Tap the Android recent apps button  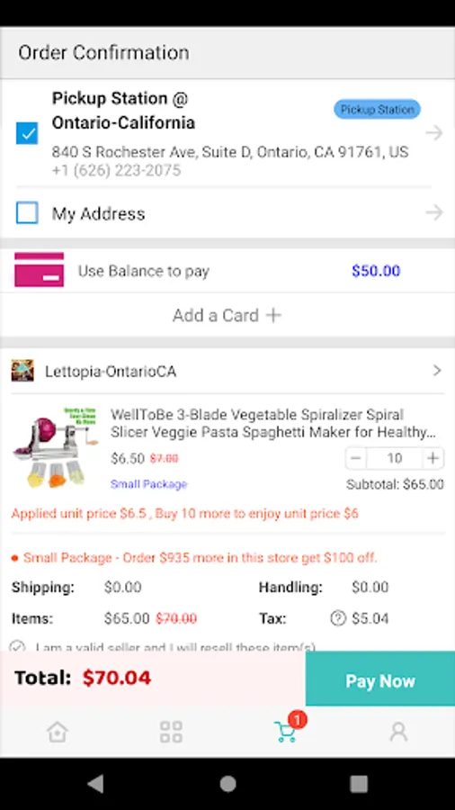pos(359,784)
